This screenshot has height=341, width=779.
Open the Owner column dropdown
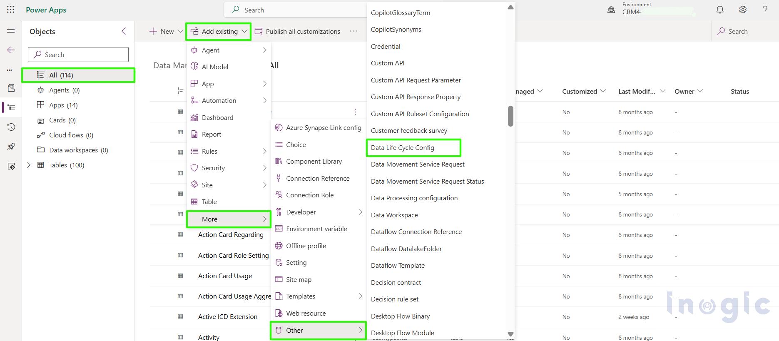pyautogui.click(x=700, y=91)
